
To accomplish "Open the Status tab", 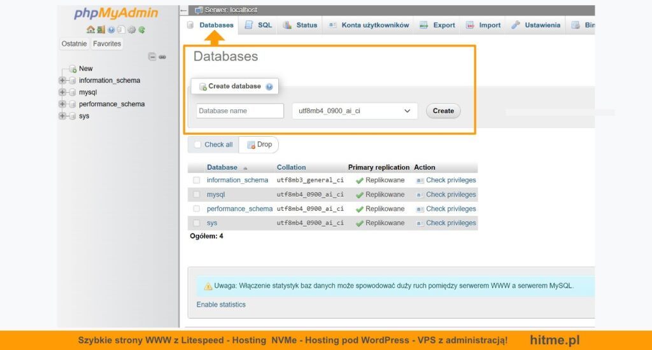I will [301, 25].
